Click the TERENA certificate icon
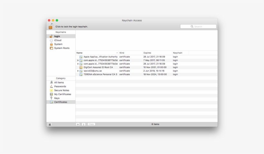 pyautogui.click(x=81, y=74)
